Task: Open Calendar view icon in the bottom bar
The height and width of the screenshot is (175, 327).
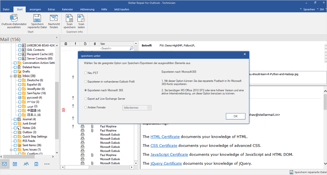Action: coord(15,164)
